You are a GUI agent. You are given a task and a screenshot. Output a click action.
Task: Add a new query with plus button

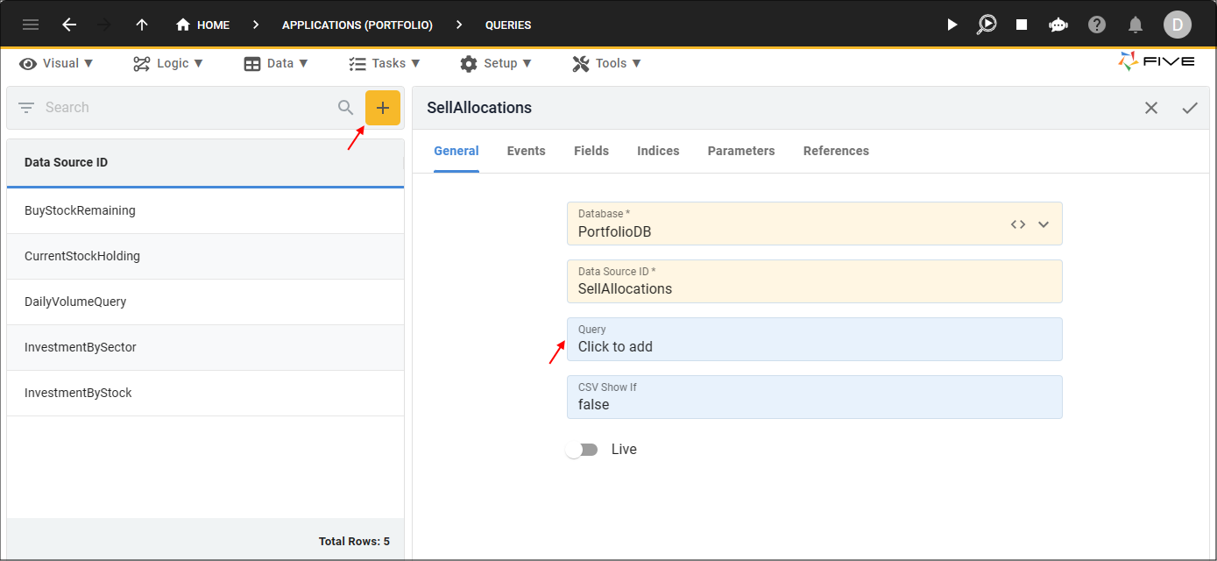click(383, 108)
